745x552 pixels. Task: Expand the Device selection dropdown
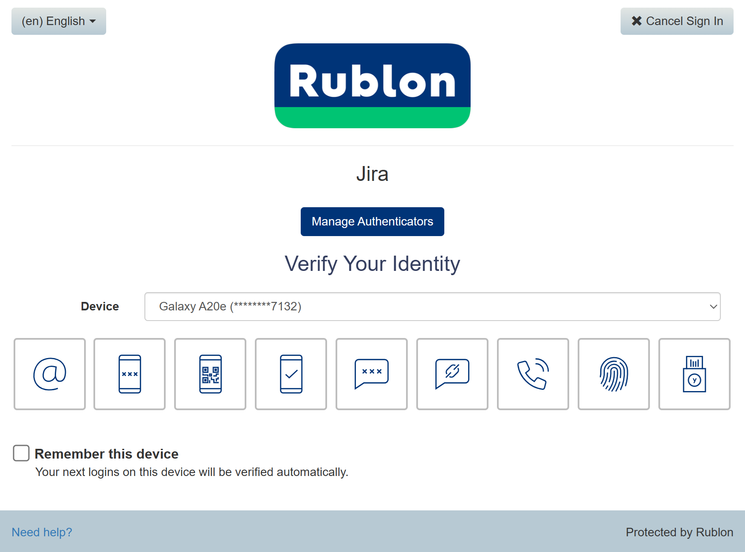[432, 307]
